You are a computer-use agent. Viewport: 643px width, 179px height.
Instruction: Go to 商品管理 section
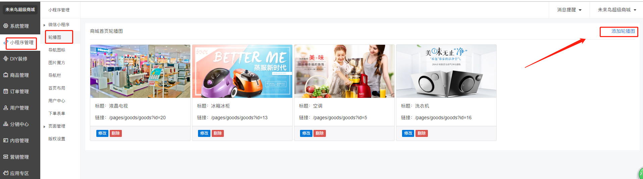click(x=20, y=75)
